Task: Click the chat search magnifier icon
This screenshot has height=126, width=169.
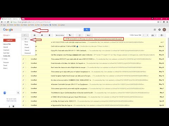Action: (x=18, y=93)
